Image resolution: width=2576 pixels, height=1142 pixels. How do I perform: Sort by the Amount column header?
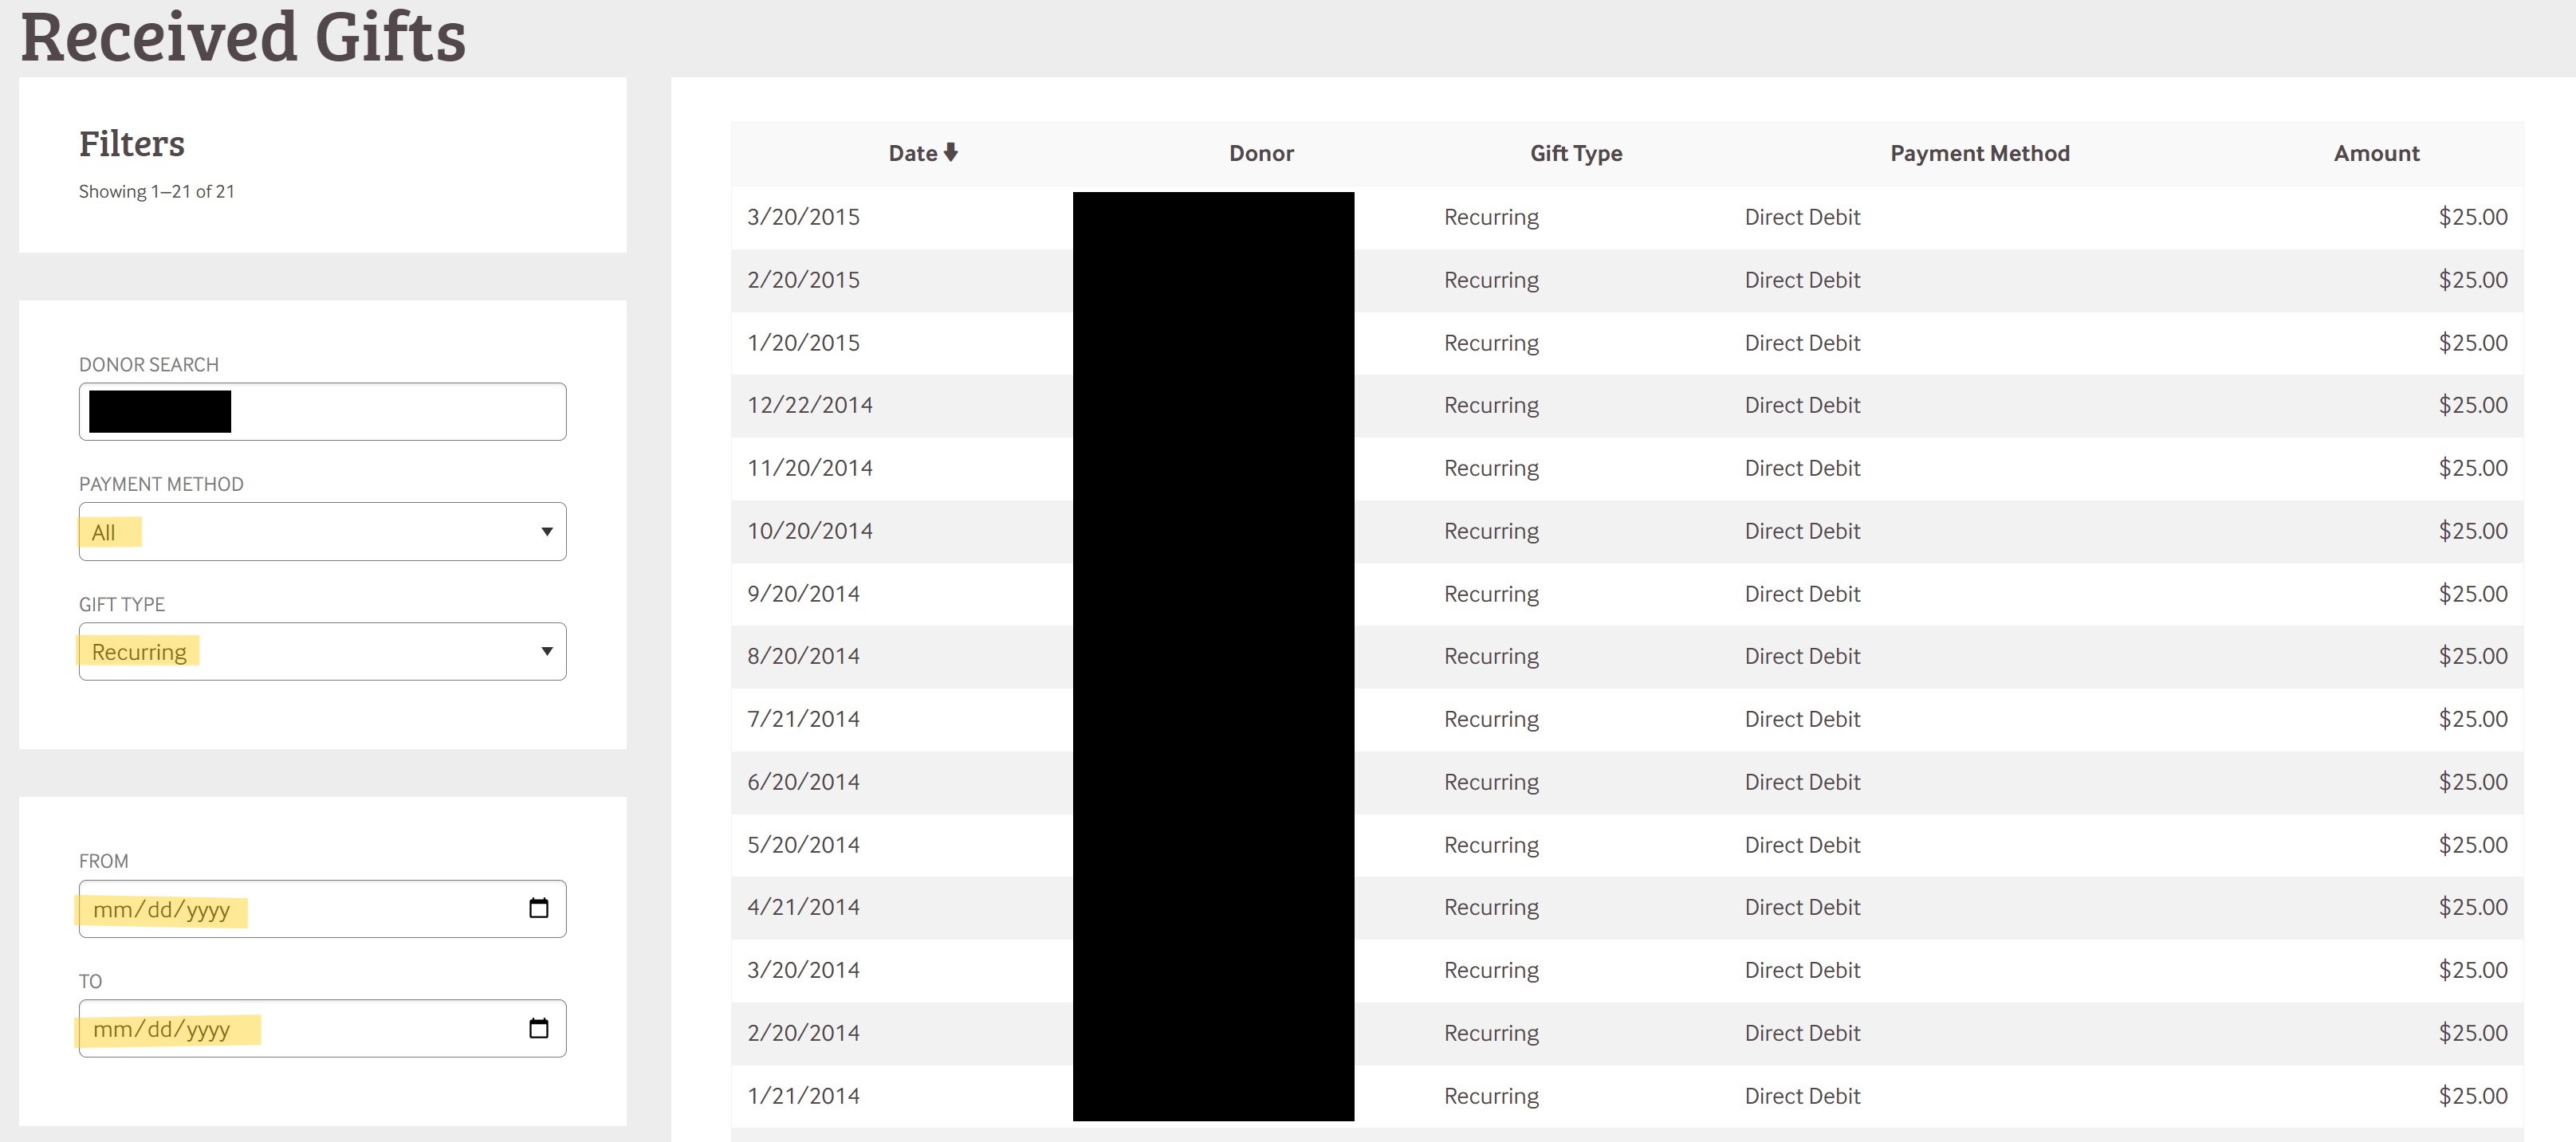[2376, 153]
